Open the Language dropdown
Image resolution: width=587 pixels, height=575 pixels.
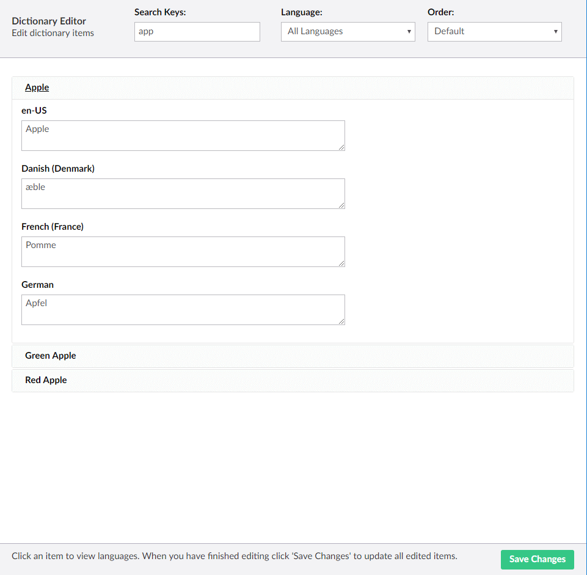tap(348, 31)
